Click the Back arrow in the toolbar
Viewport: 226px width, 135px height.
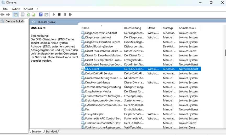click(x=3, y=15)
